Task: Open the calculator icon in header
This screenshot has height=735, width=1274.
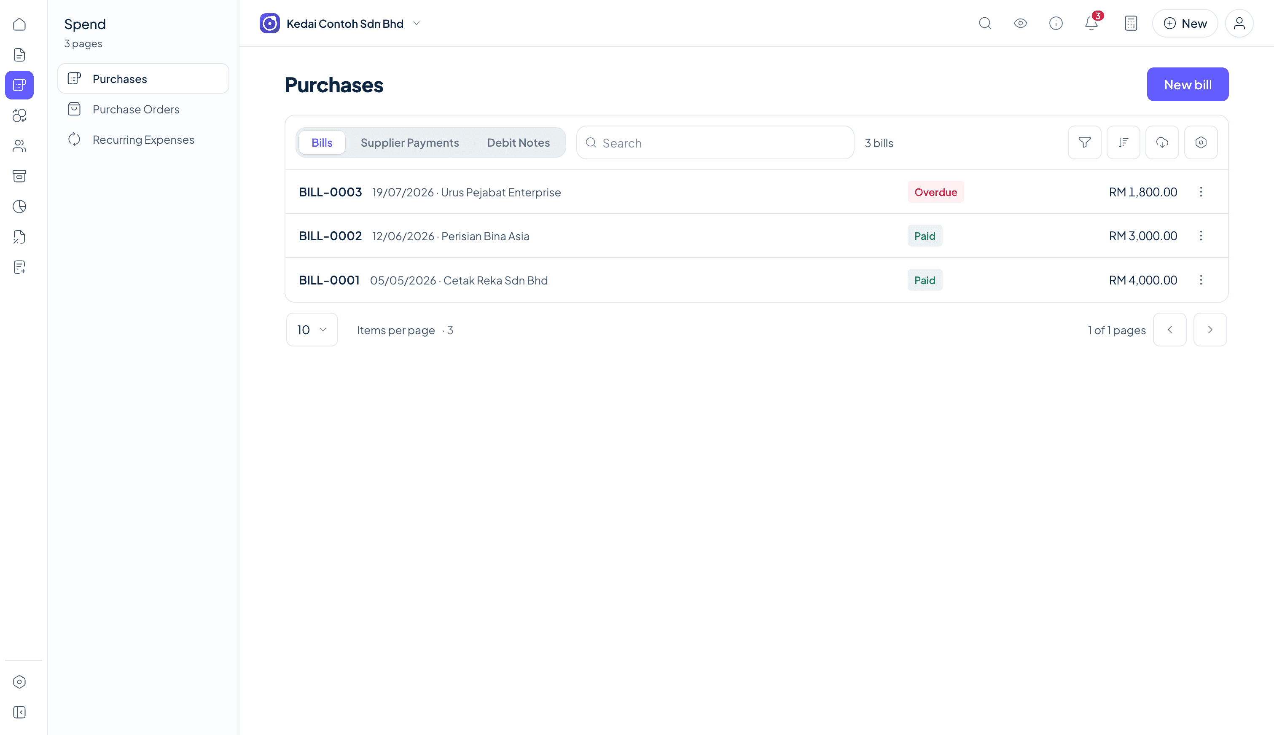Action: tap(1131, 23)
